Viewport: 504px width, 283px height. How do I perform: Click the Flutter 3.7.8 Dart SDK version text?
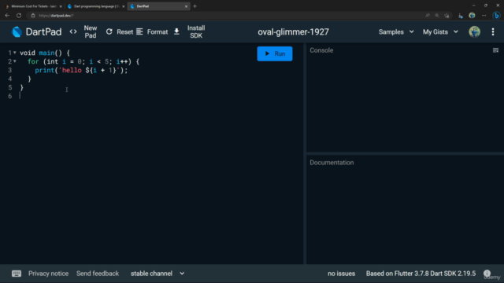click(x=421, y=274)
